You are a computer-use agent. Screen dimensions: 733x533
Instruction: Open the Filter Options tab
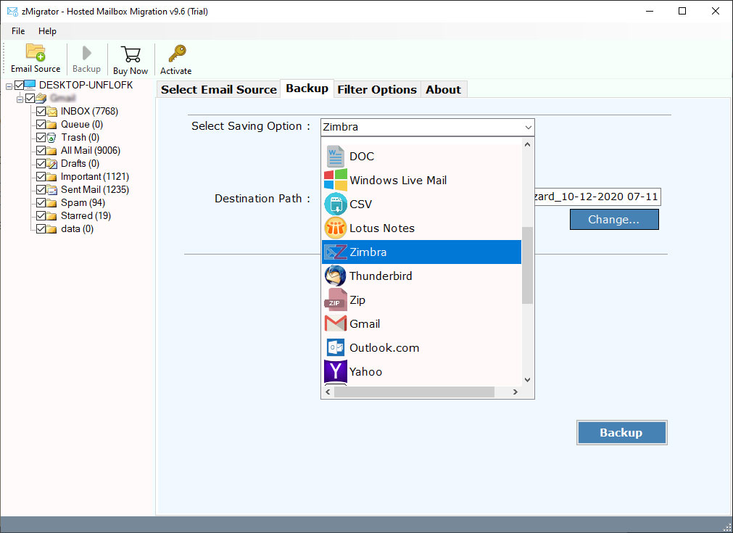click(x=377, y=89)
